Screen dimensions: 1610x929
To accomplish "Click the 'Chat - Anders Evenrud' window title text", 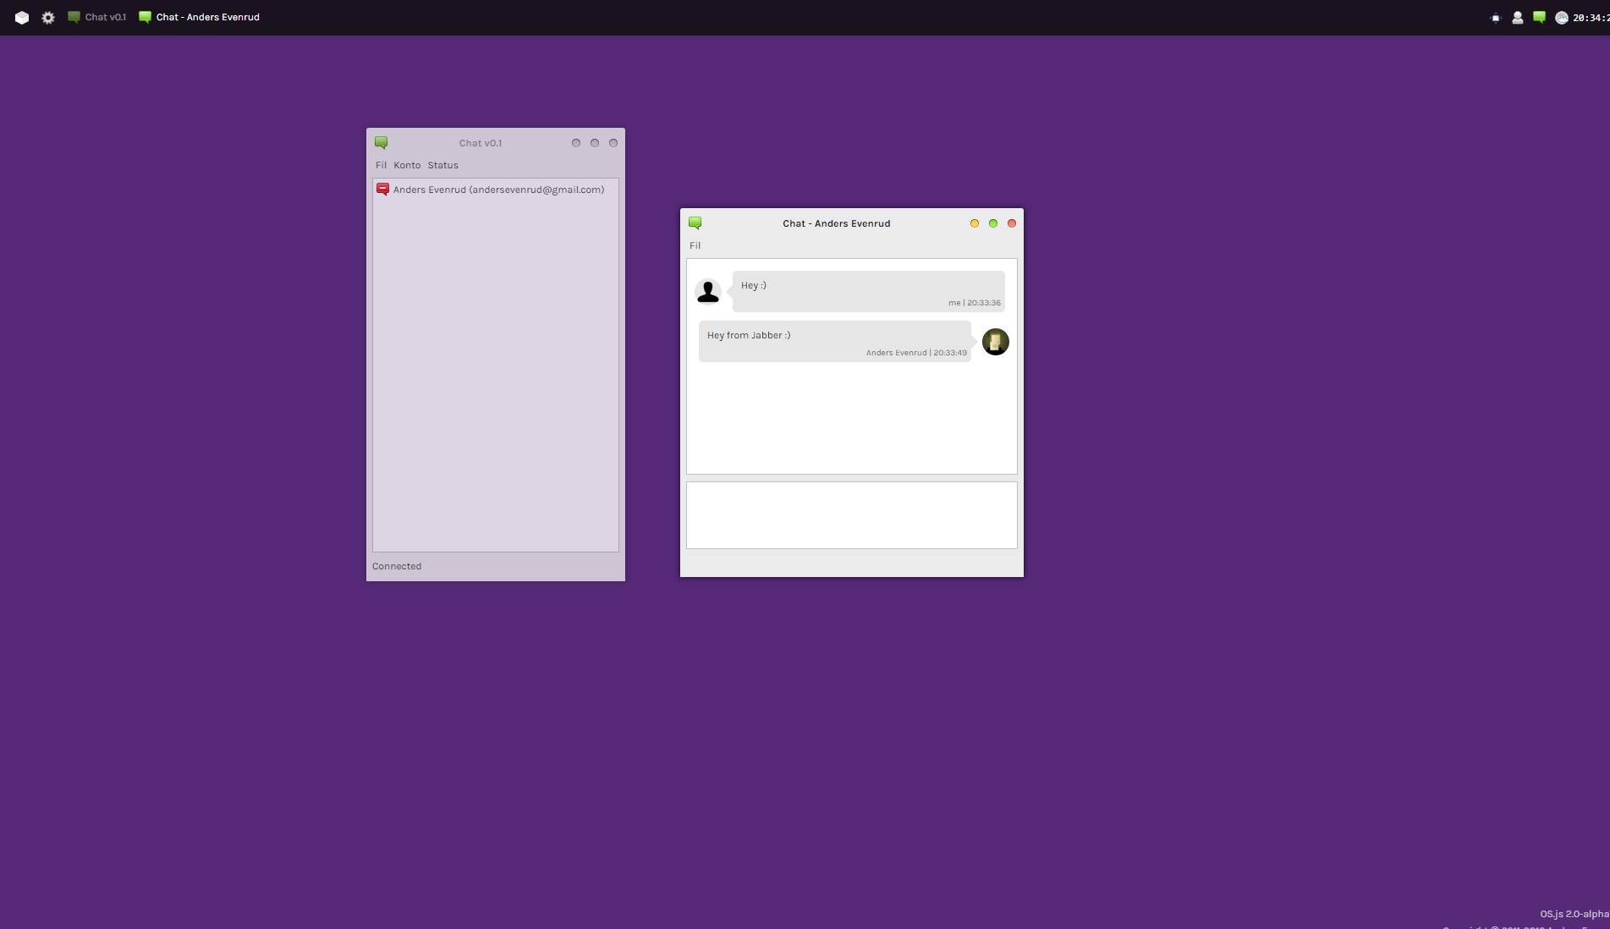I will pos(837,223).
